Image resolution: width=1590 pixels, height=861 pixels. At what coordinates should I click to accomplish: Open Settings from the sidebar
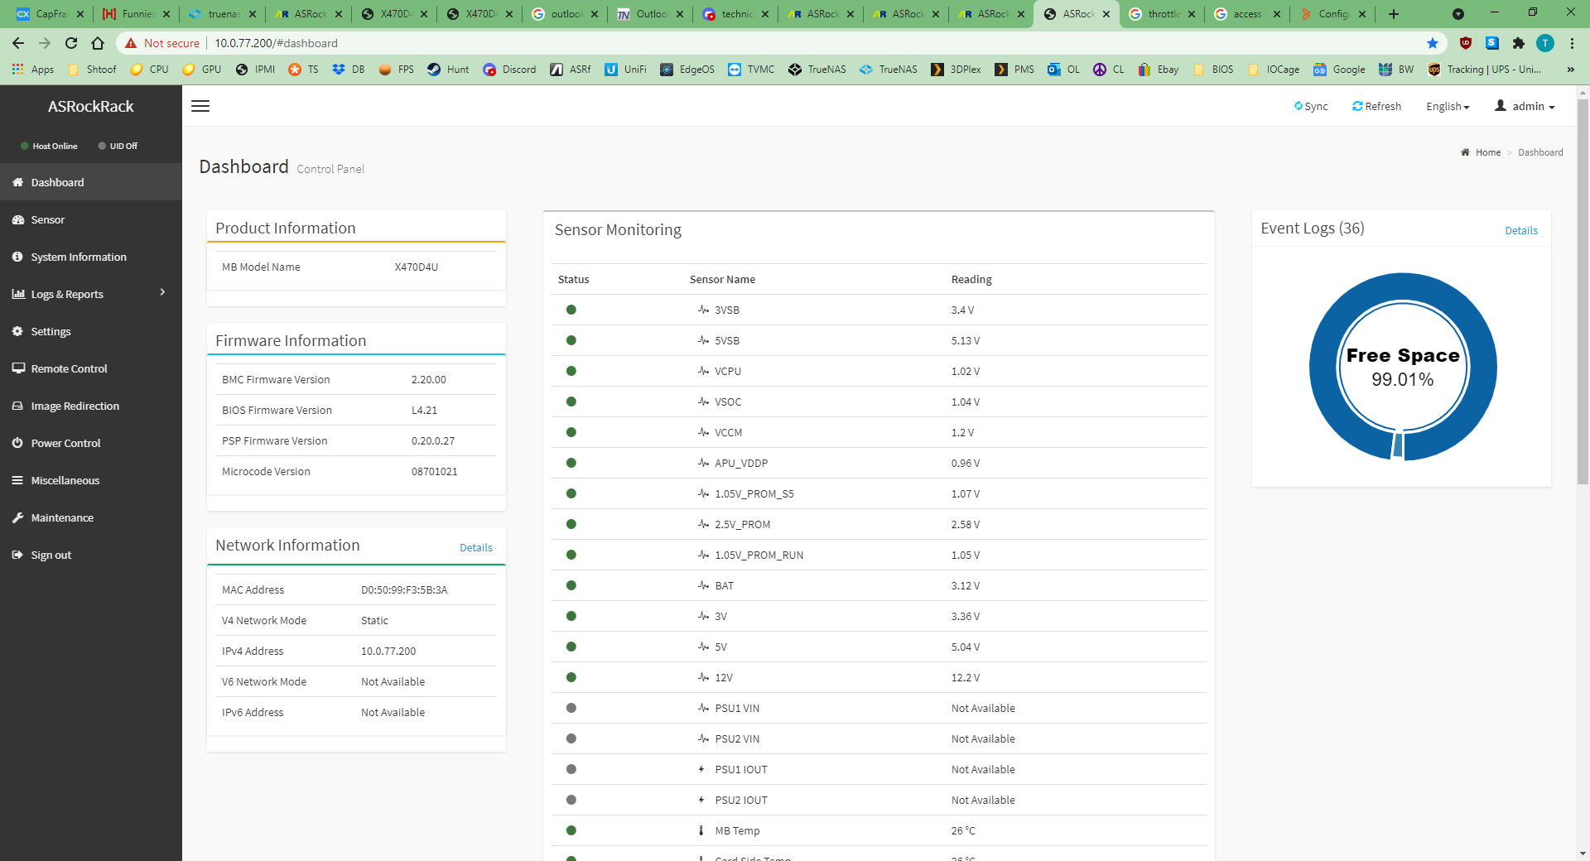pyautogui.click(x=90, y=331)
